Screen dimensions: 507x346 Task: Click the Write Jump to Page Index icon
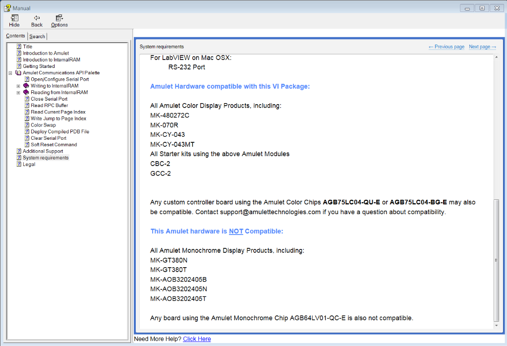[27, 118]
